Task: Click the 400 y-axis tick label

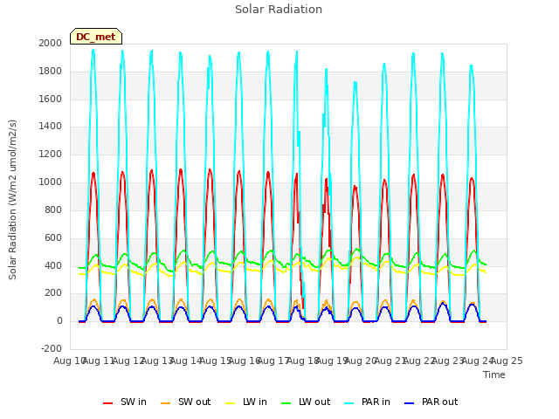Action: 53,265
